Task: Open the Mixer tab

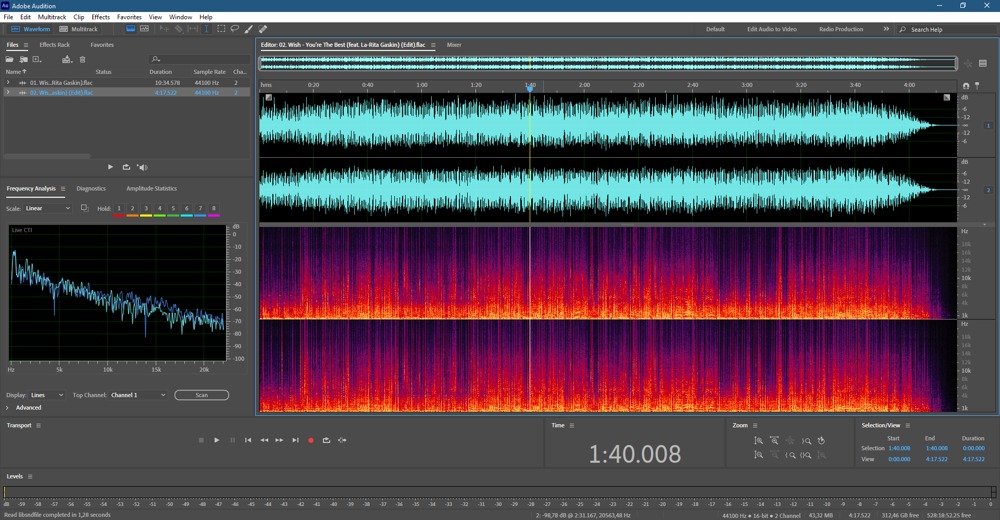Action: coord(454,45)
